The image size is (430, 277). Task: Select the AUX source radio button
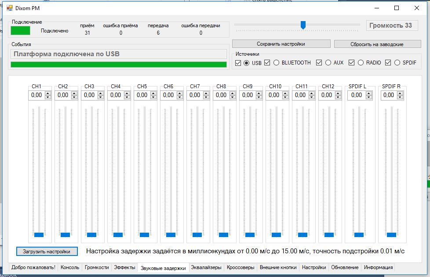point(328,63)
